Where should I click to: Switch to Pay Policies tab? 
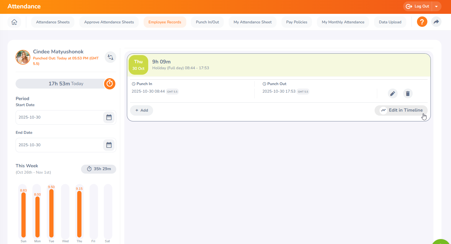(296, 22)
